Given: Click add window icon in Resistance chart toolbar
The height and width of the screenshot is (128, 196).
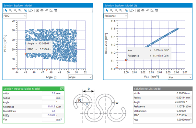Looking at the screenshot, I should 138,10.
